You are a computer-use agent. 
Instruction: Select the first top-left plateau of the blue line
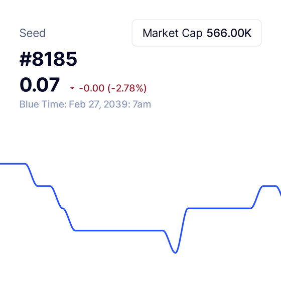(13, 164)
